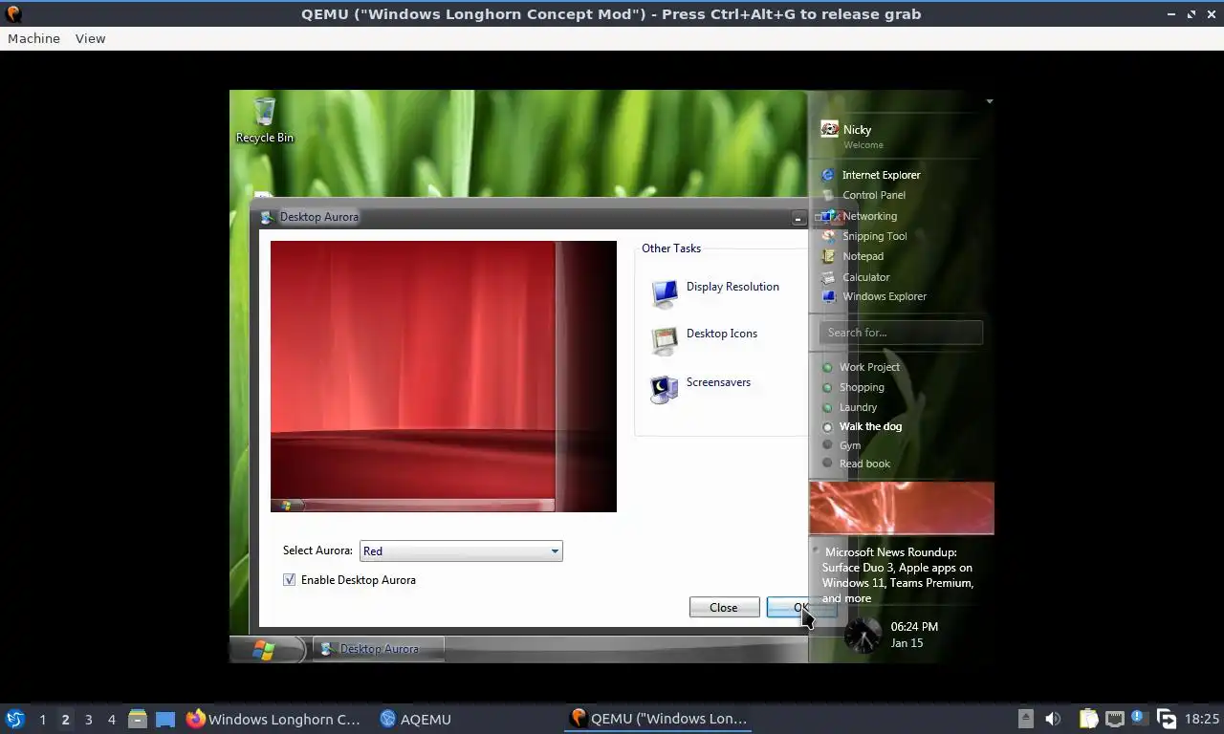Screen dimensions: 1224x734
Task: Click the Windows Start orb
Action: 263,650
